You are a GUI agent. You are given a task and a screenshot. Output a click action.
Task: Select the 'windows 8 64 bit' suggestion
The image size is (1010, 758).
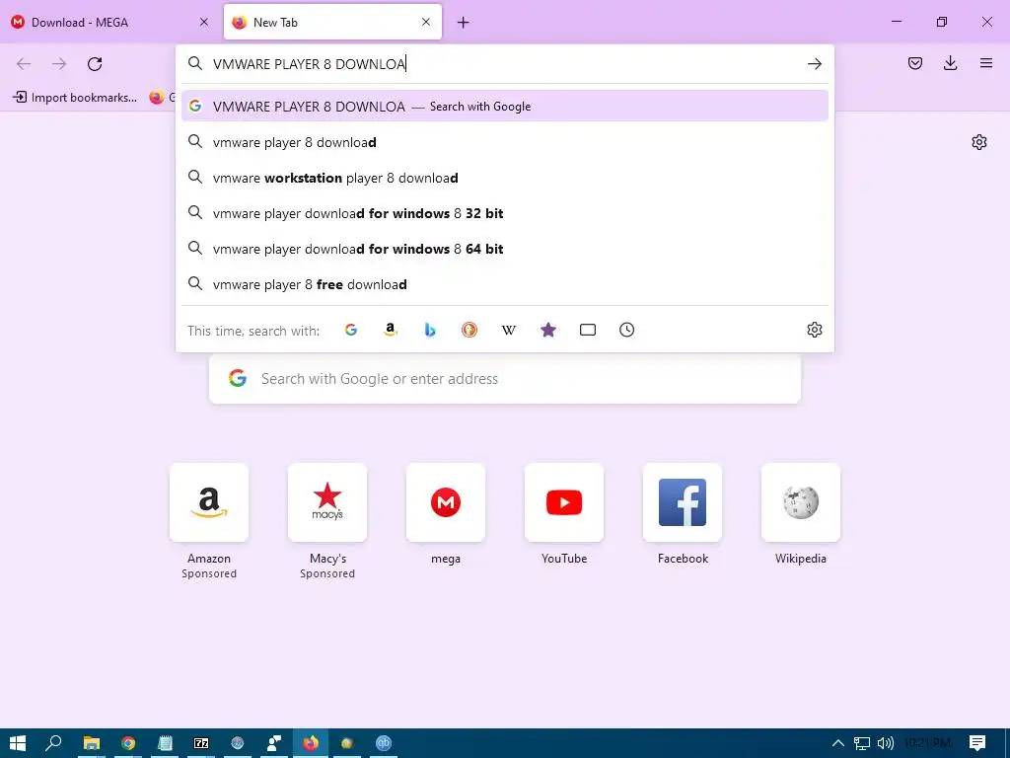(505, 248)
